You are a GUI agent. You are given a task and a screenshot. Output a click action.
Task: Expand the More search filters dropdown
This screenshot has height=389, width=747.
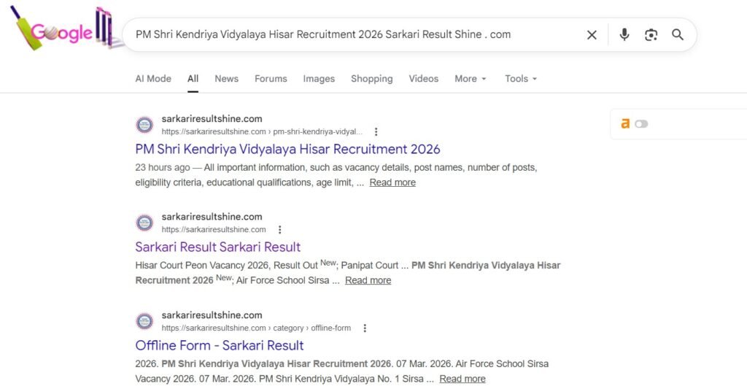point(471,79)
